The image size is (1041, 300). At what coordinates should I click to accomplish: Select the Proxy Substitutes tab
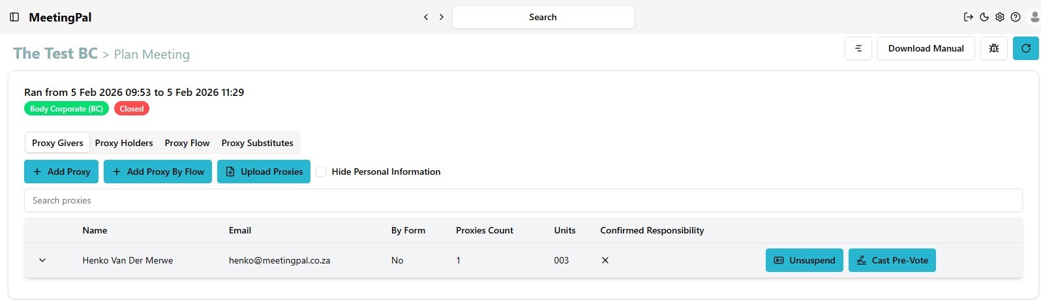pos(257,143)
